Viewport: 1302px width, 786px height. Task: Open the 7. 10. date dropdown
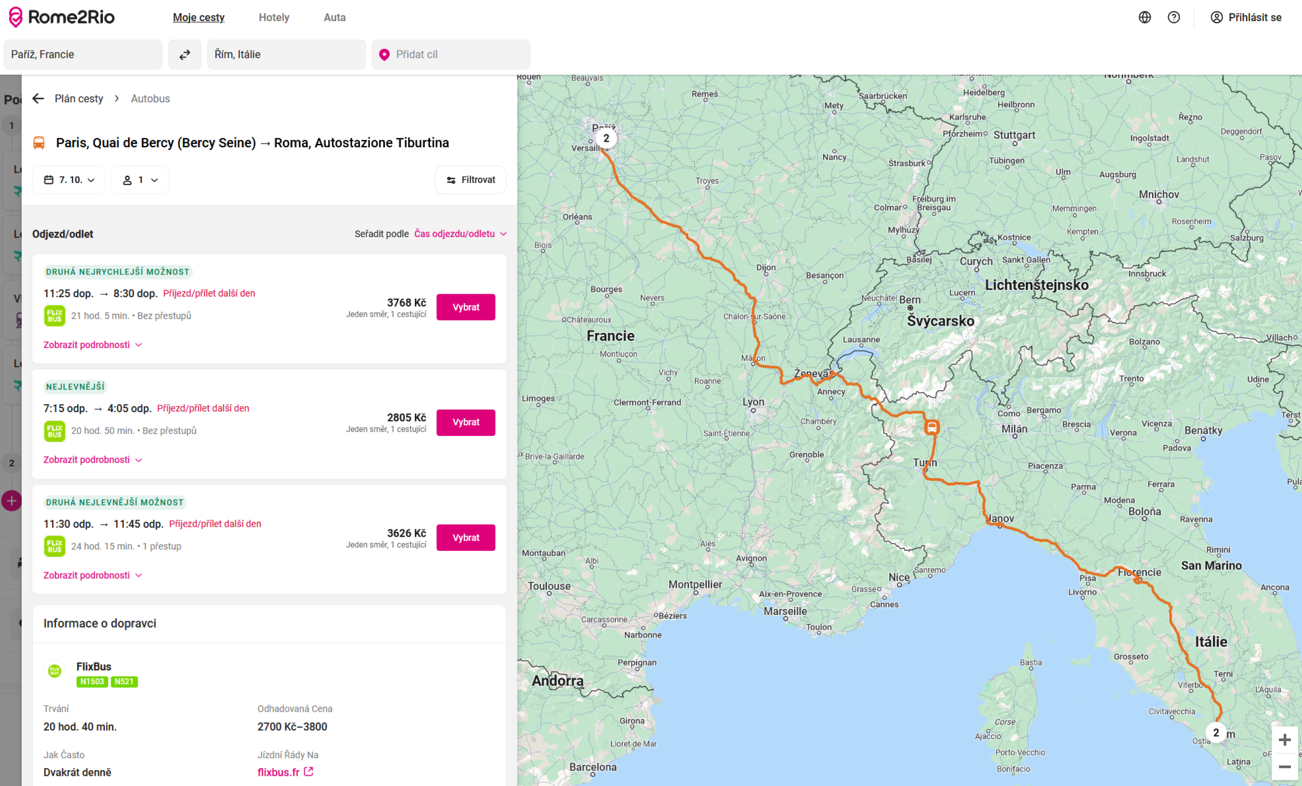[69, 180]
